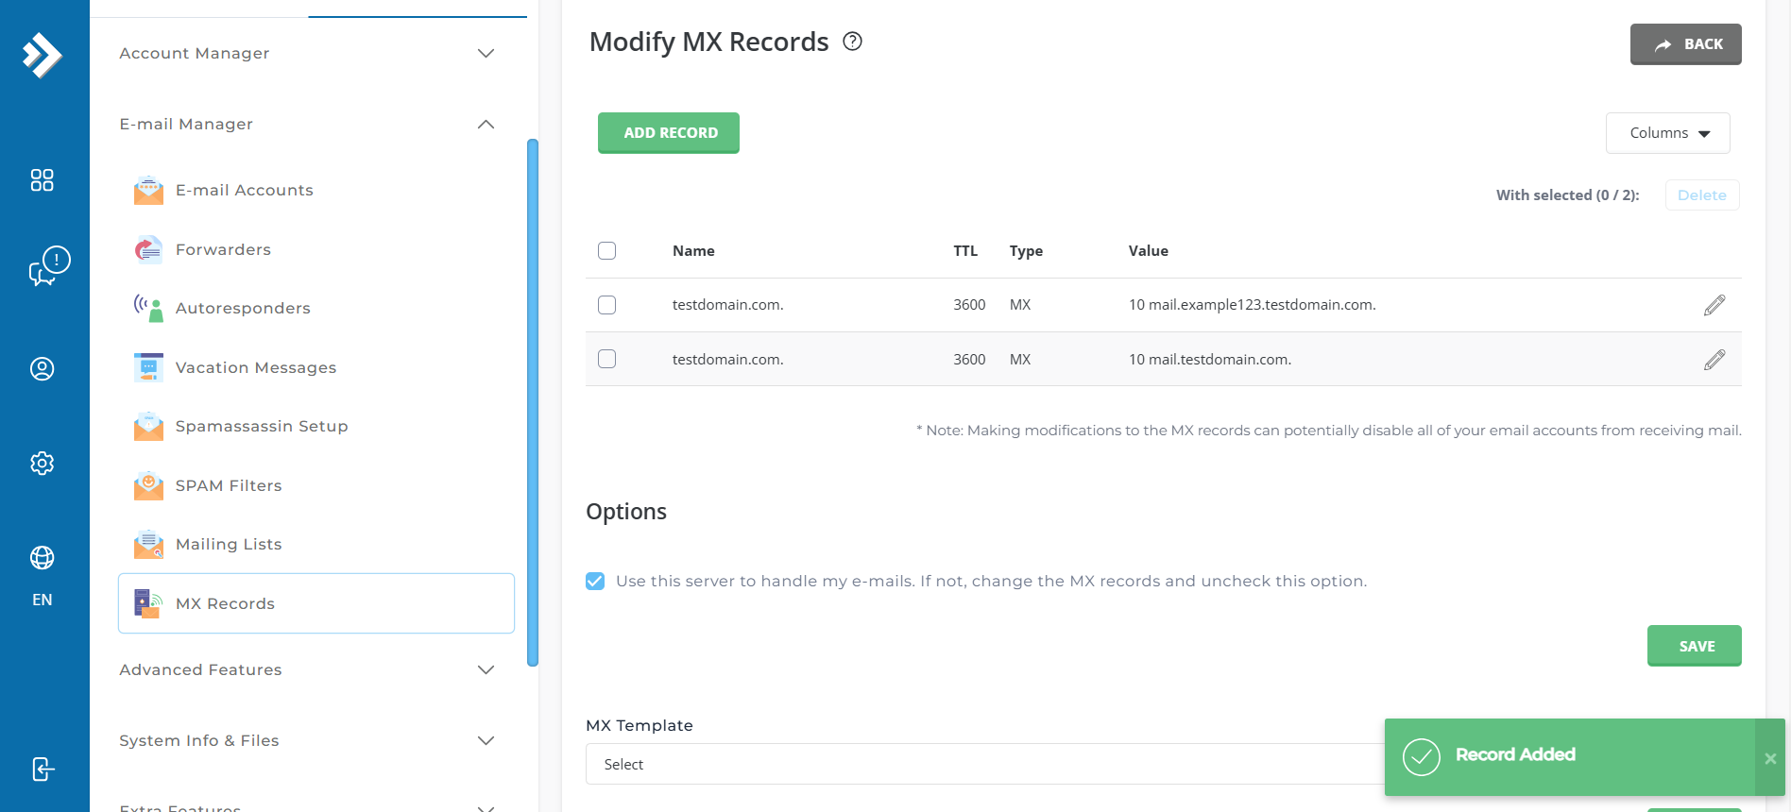Open the settings gear icon in left bar
Viewport: 1791px width, 812px height.
pyautogui.click(x=43, y=464)
